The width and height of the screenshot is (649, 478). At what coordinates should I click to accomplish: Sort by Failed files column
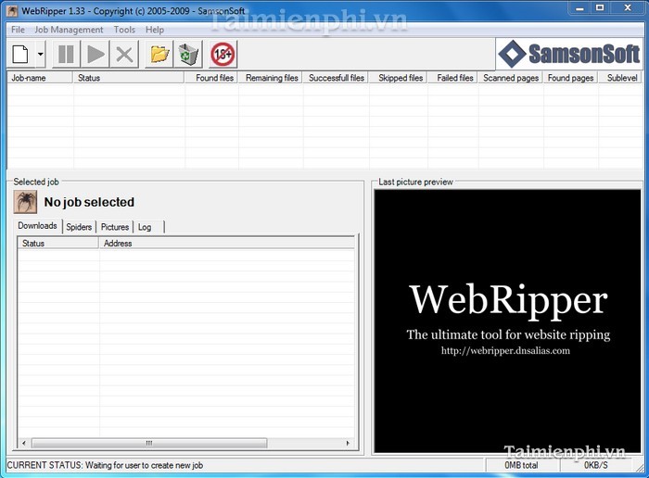(x=452, y=78)
